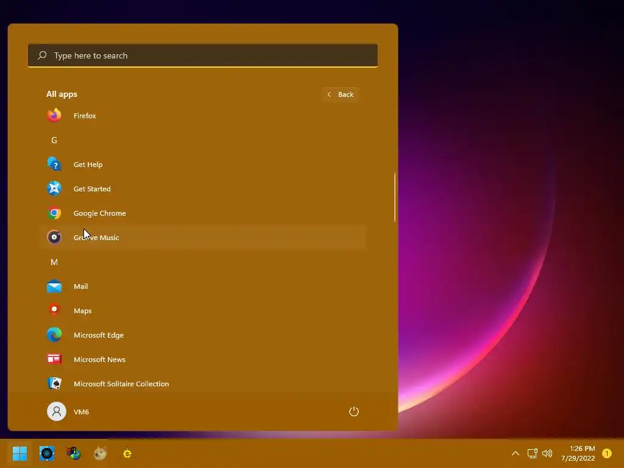This screenshot has width=624, height=468.
Task: Click the Microsoft Edge label
Action: coord(99,335)
